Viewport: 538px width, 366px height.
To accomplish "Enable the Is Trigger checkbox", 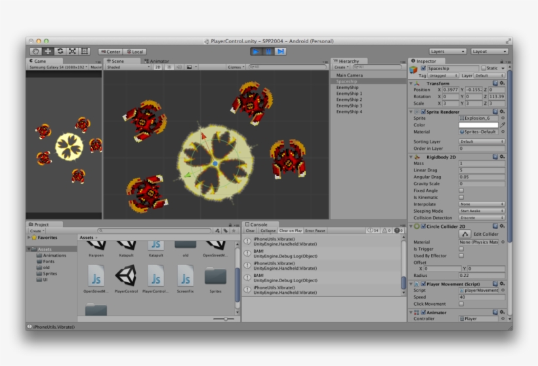I will click(461, 249).
